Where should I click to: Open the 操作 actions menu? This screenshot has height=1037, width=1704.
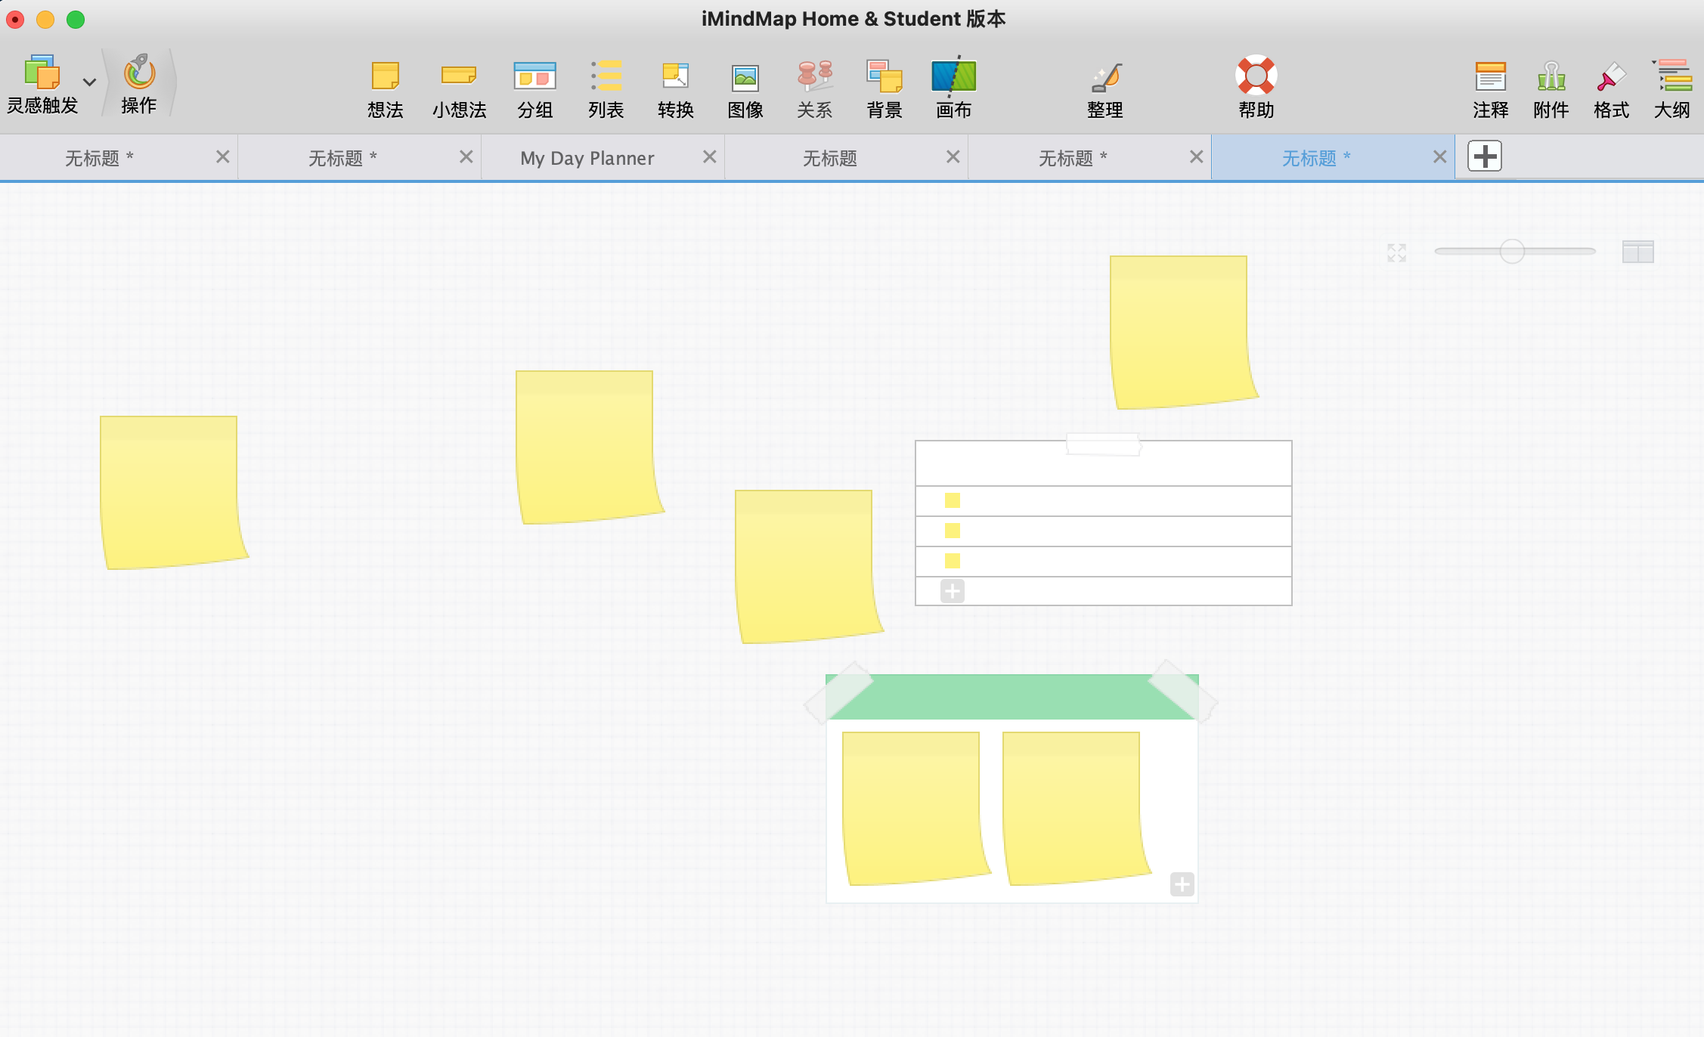pos(139,74)
